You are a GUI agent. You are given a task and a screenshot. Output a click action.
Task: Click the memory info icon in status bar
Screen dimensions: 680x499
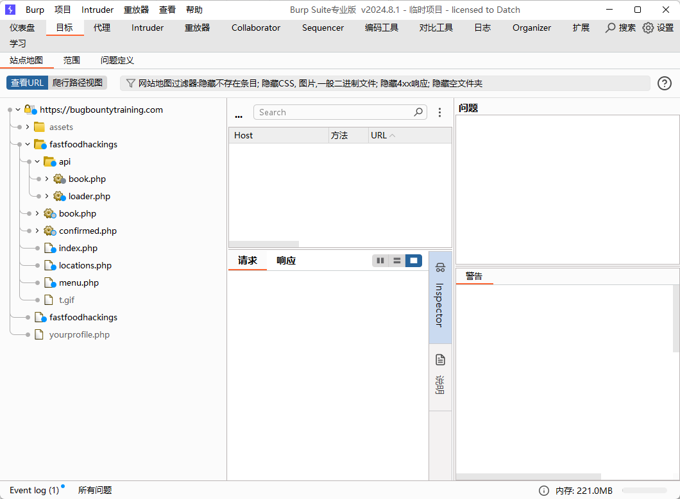click(x=544, y=490)
